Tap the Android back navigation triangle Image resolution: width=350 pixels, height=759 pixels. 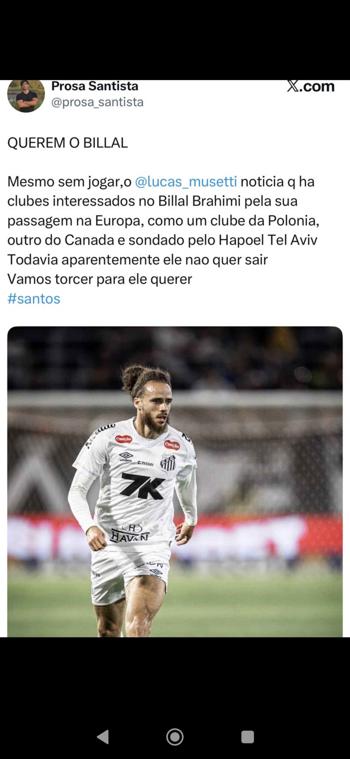coord(103,737)
